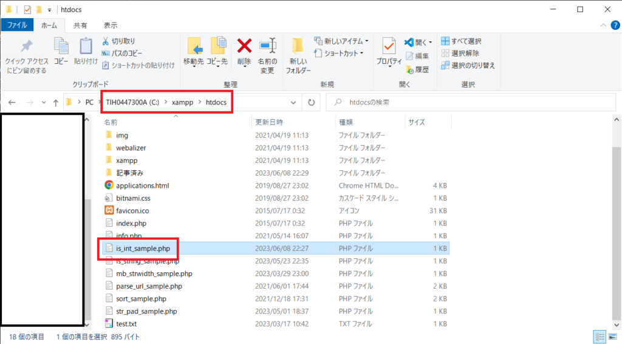622x344 pixels.
Task: Open recent locations dropdown arrow
Action: click(44, 102)
